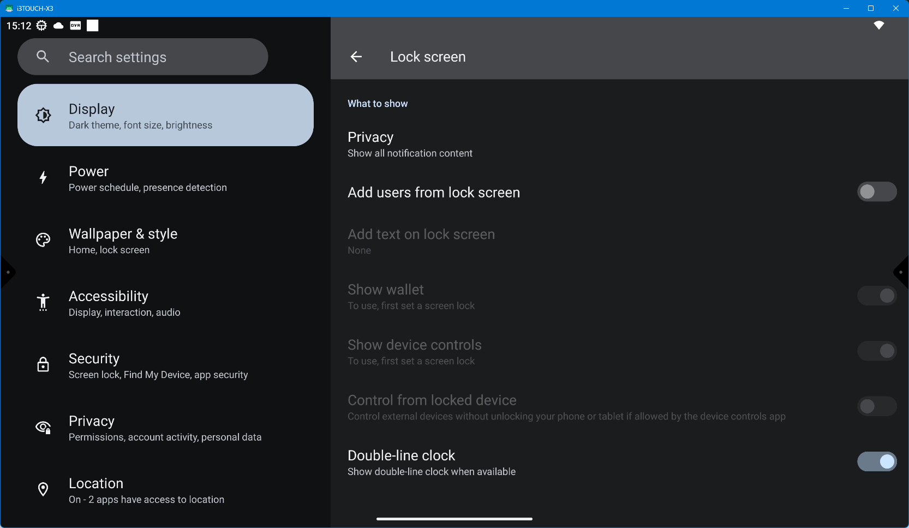Disable the Double-line clock switch
Image resolution: width=909 pixels, height=528 pixels.
876,462
